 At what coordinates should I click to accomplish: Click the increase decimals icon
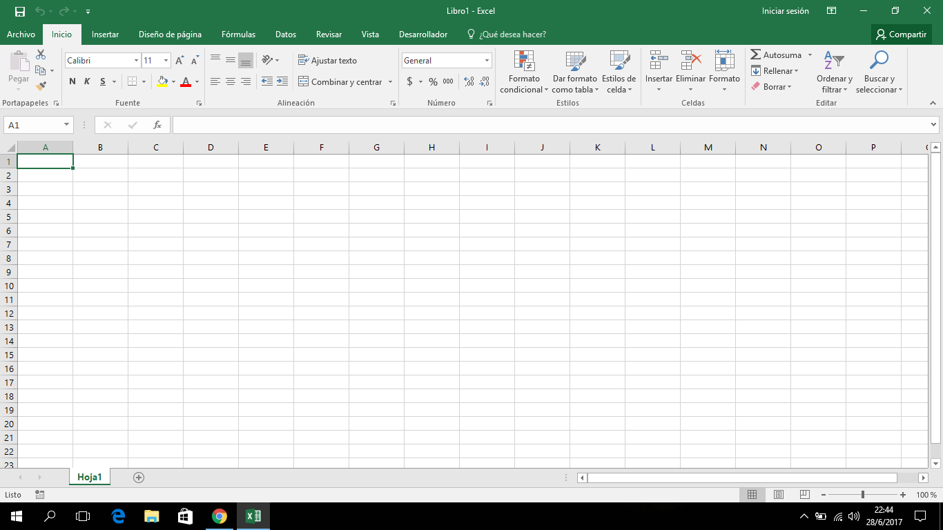coord(469,81)
